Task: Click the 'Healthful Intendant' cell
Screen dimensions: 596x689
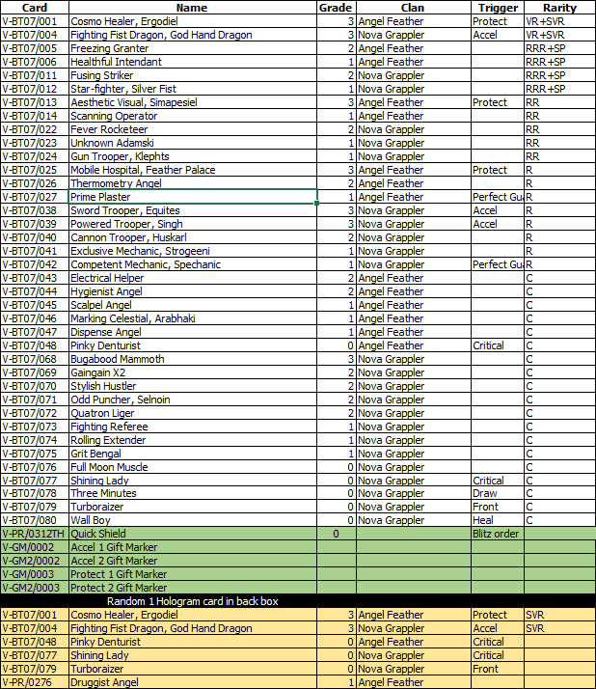Action: 193,62
